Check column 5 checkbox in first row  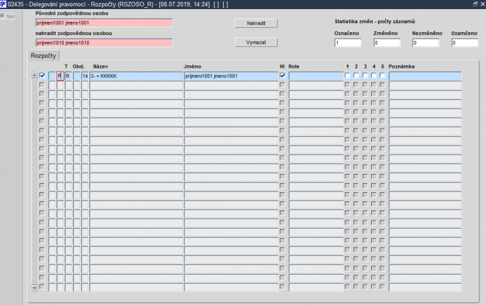[x=382, y=75]
